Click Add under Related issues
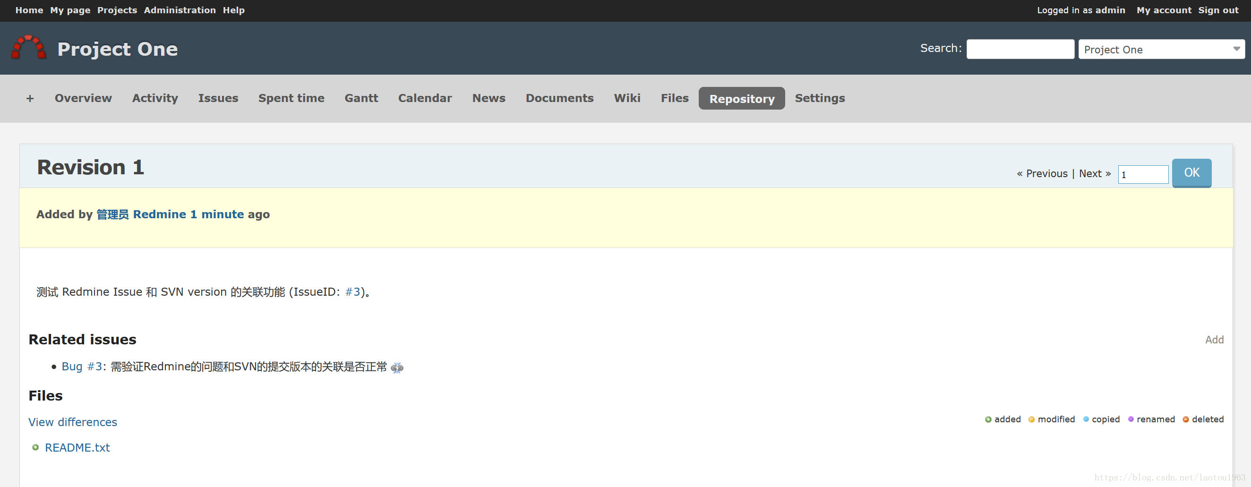The width and height of the screenshot is (1251, 487). point(1214,340)
